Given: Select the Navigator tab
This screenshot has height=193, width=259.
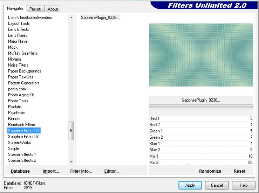Looking at the screenshot, I should [15, 8].
